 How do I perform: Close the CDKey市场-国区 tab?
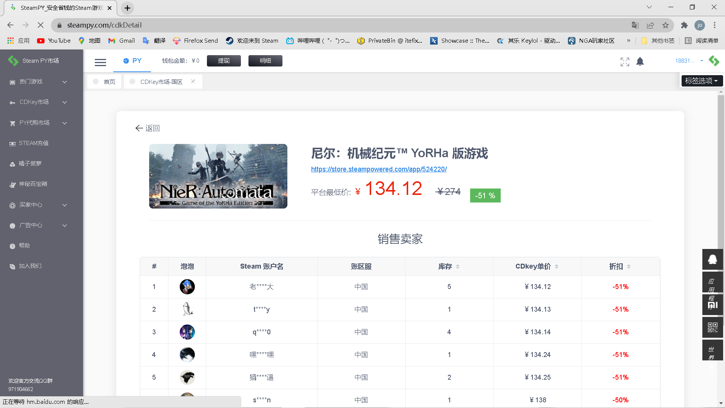click(x=193, y=81)
